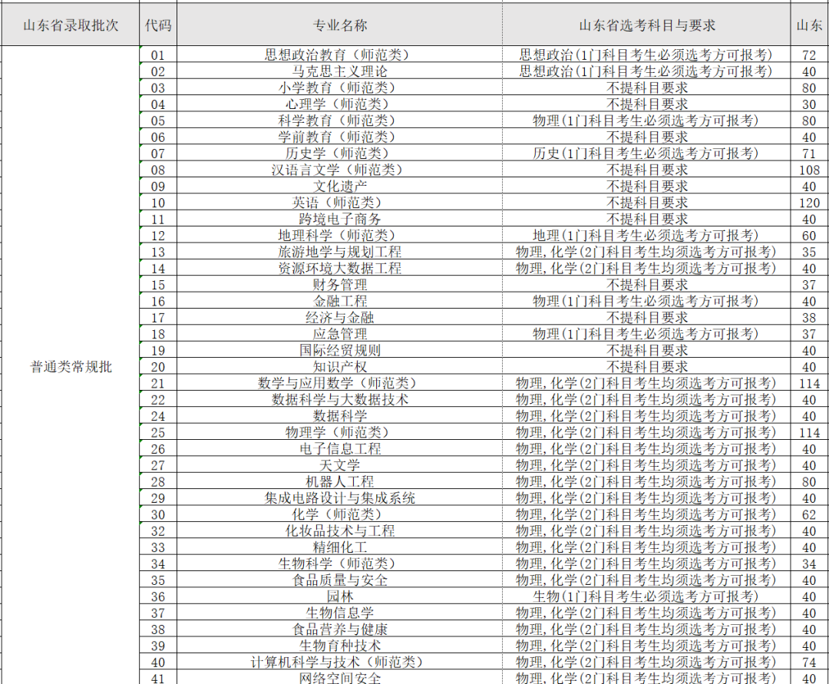Click the 跨境电子商务 cell
Screen dimensions: 829x684
pyautogui.click(x=339, y=218)
